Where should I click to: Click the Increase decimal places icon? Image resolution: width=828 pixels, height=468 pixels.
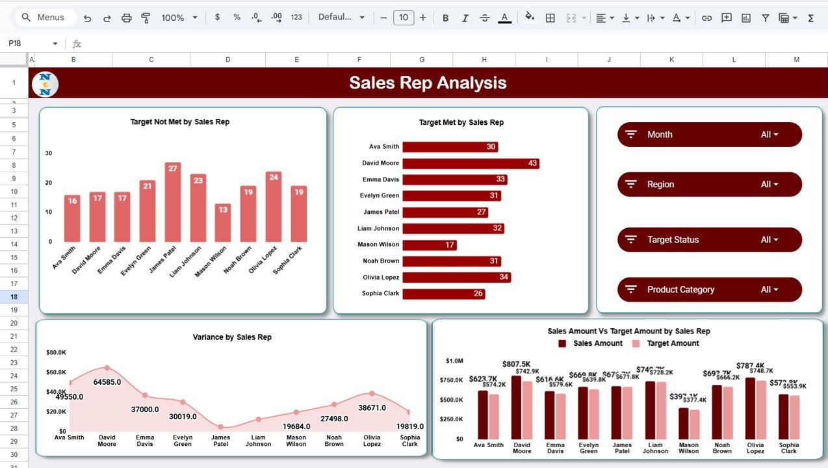click(275, 18)
